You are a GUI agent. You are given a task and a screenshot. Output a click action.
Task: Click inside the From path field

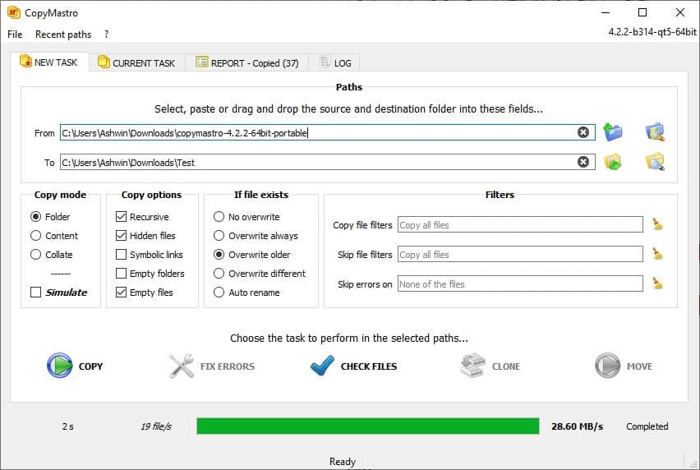pos(328,132)
